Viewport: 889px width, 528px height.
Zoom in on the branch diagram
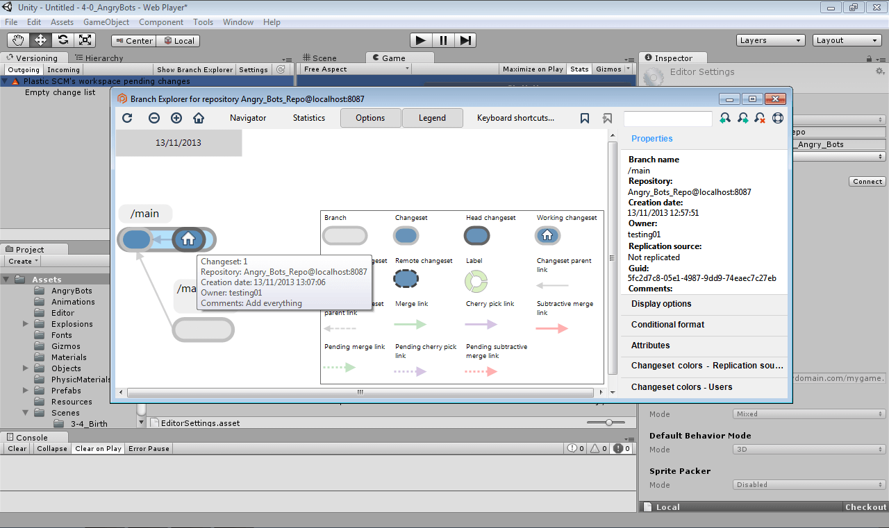point(176,118)
